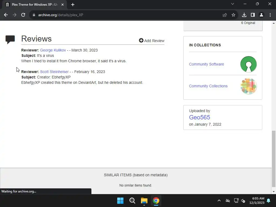The width and height of the screenshot is (276, 207).
Task: Click Community Software green logo thumbnail
Action: pos(248,64)
